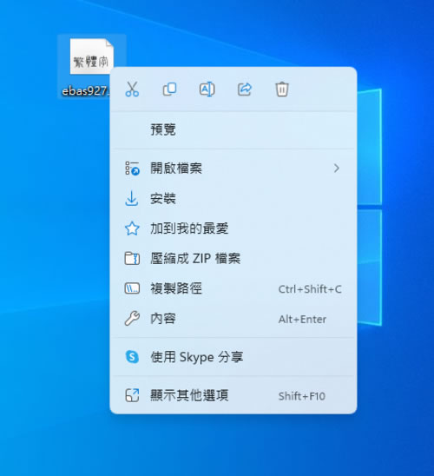Click the Alt+Enter shortcut text
Screen dimensions: 434x476
click(x=302, y=320)
